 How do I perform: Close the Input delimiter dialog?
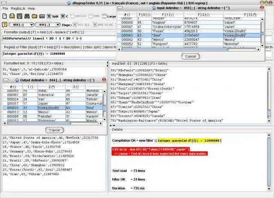(262, 8)
